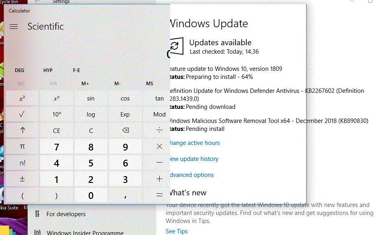Click the pi constant button
The image size is (380, 235).
tap(22, 147)
